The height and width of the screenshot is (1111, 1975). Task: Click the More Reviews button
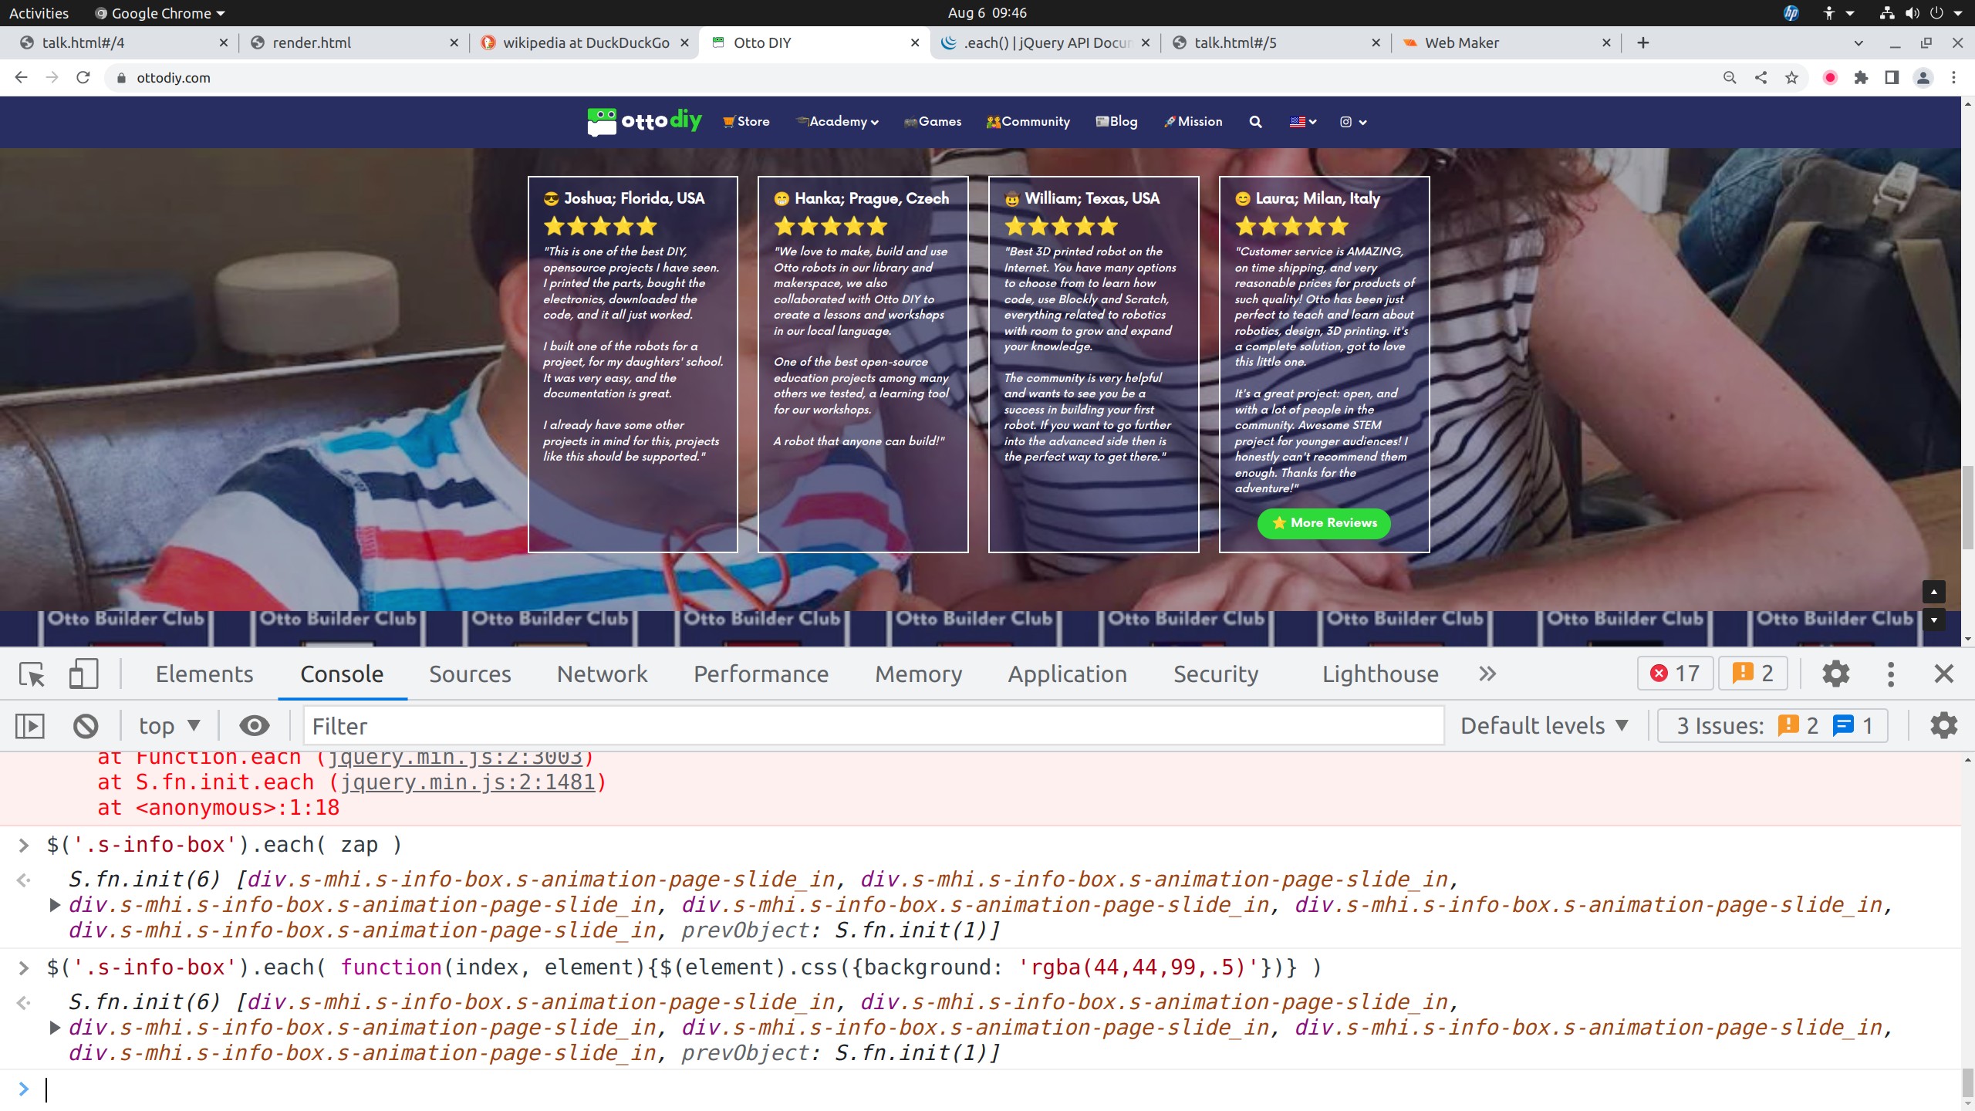click(1324, 523)
